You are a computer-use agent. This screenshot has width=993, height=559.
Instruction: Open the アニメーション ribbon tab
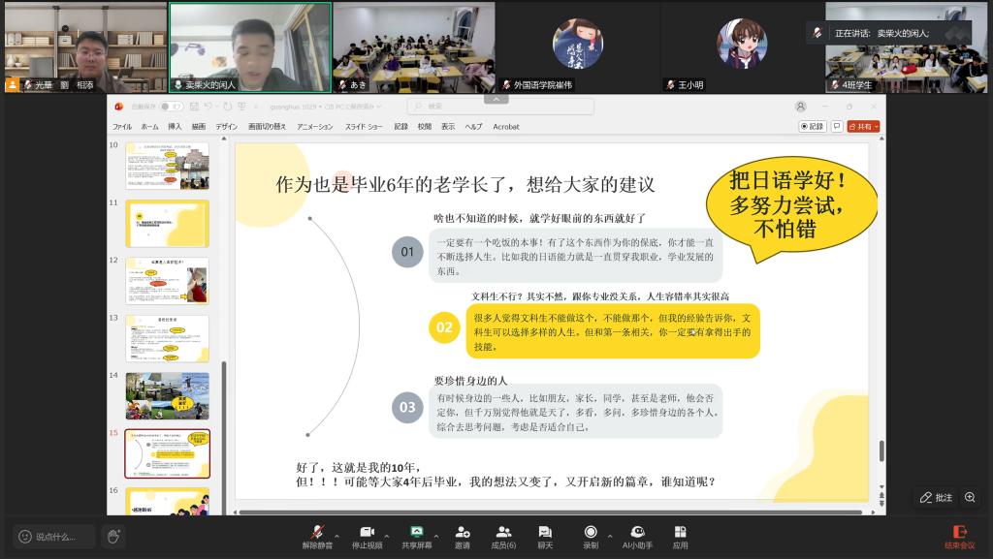point(314,127)
